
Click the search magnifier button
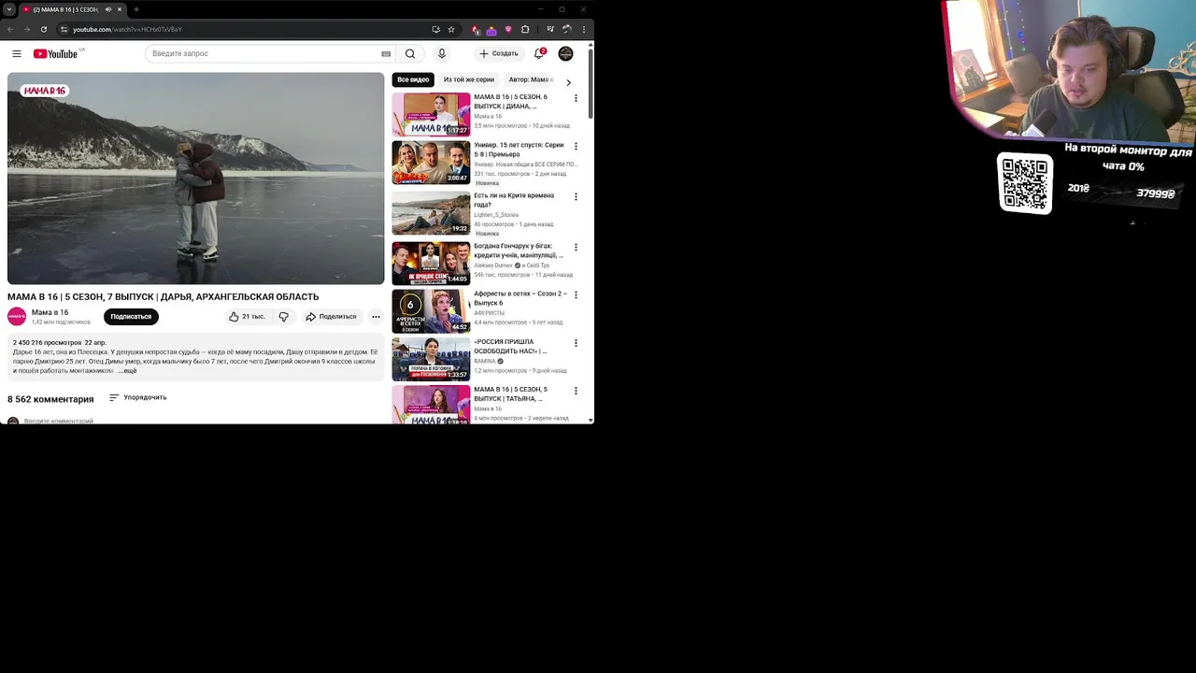click(x=409, y=53)
